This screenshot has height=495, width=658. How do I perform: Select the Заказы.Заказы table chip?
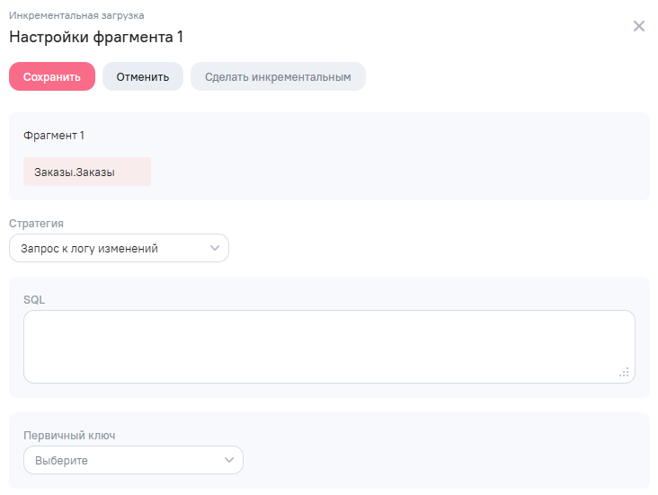coord(87,172)
